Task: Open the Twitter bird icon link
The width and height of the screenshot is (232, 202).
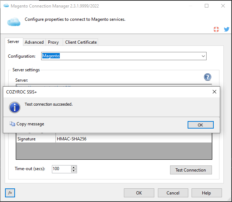Action: [x=227, y=29]
